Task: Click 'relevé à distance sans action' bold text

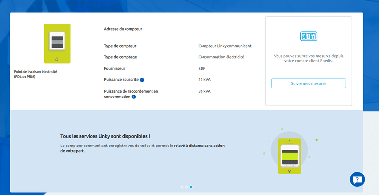Action: coord(199,146)
